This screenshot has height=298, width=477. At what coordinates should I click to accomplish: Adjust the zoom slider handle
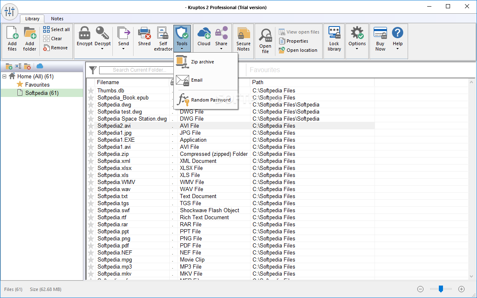[x=441, y=289]
